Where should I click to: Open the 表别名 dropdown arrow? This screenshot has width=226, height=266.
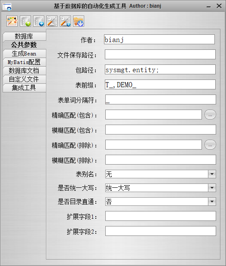[212, 174]
